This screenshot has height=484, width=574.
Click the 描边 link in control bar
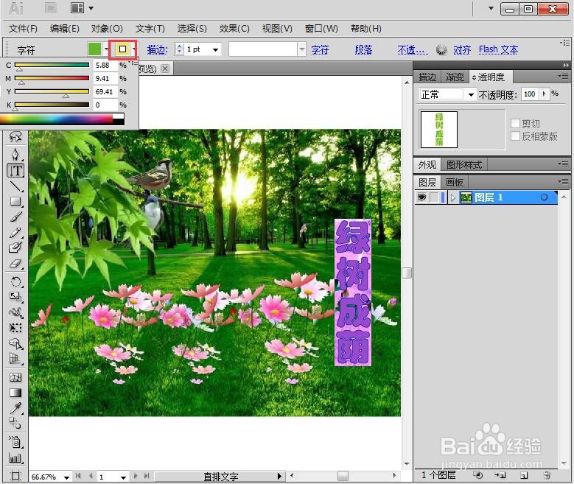click(x=158, y=49)
